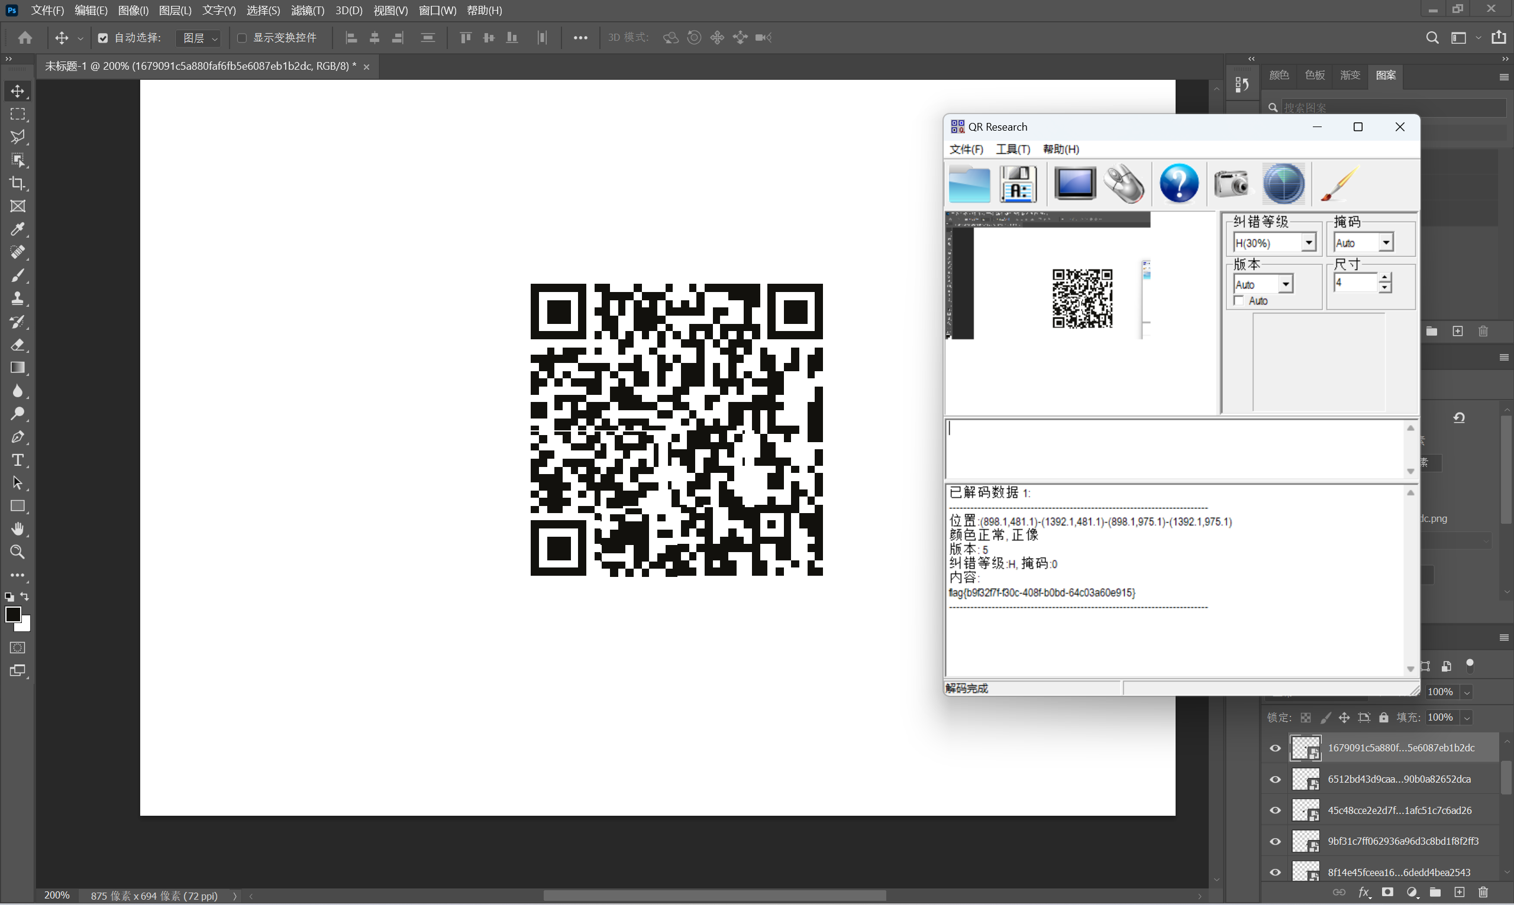Hide layer 6512bd43d9caa...90b0a82652dca
Viewport: 1514px width, 905px height.
(x=1276, y=779)
